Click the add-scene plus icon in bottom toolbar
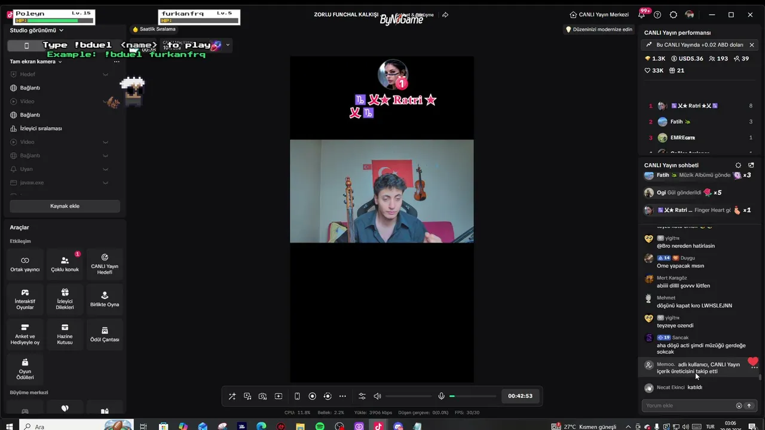Image resolution: width=765 pixels, height=430 pixels. pyautogui.click(x=279, y=396)
